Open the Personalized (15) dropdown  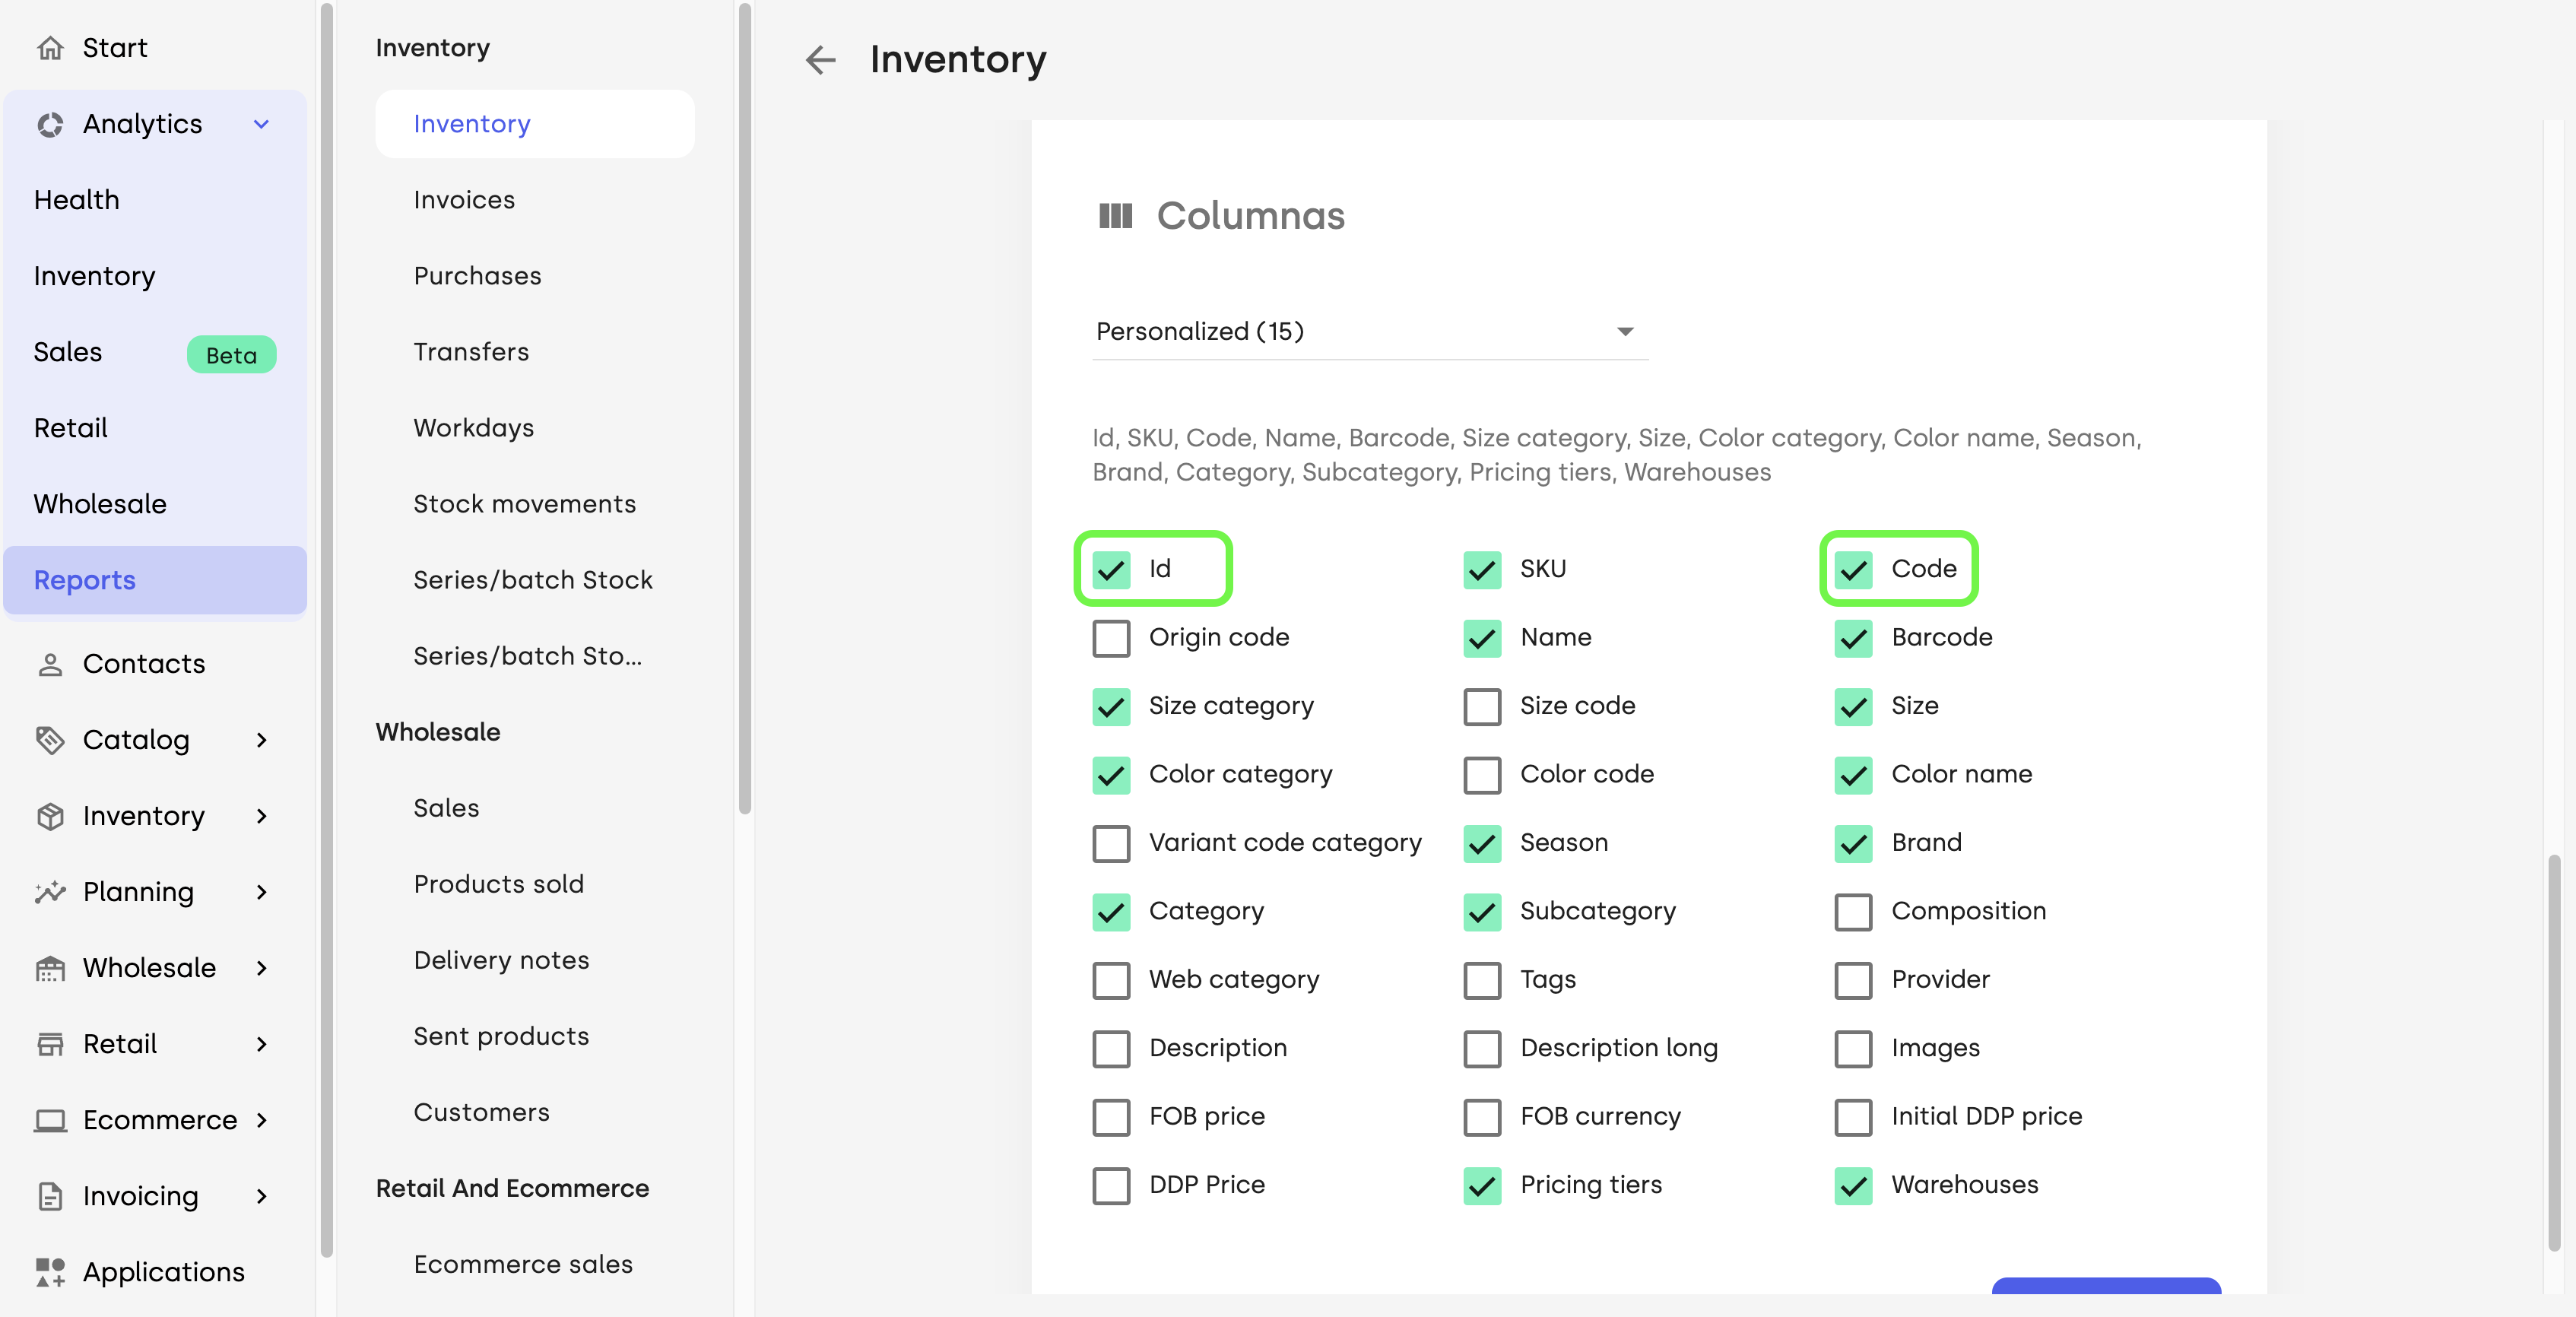1370,331
